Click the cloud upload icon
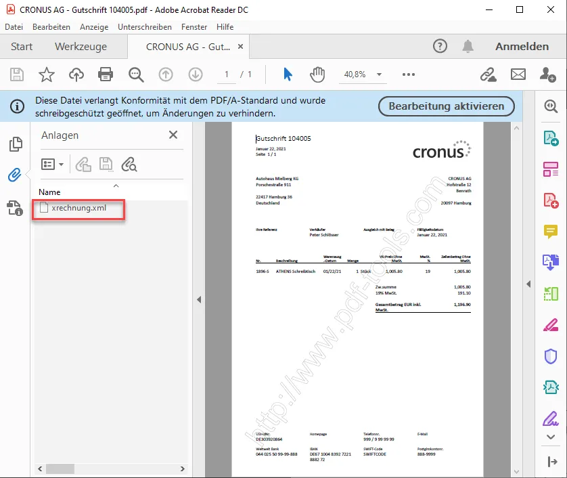Screen dimensions: 567x478 76,74
